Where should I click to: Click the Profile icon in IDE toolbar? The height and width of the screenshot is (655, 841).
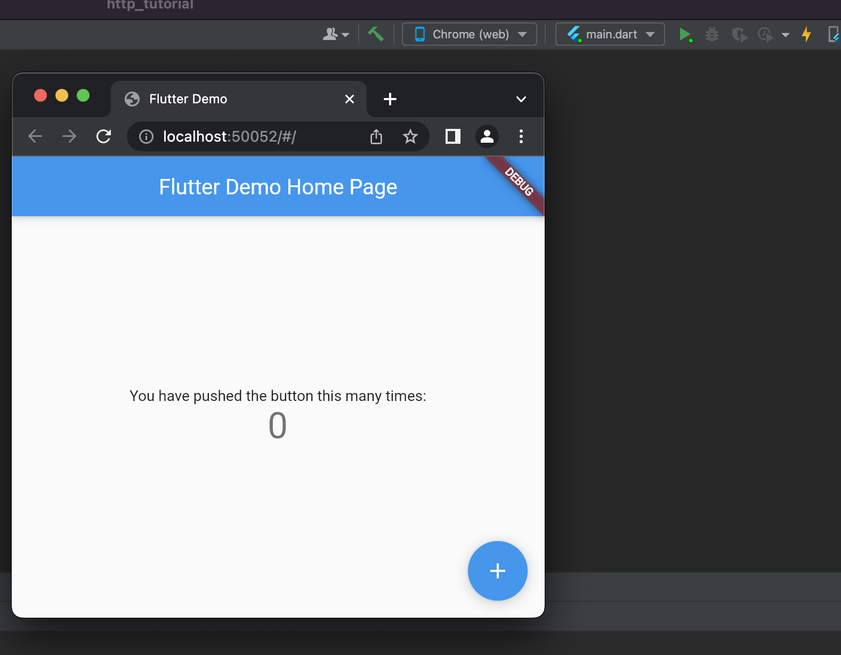click(x=766, y=35)
